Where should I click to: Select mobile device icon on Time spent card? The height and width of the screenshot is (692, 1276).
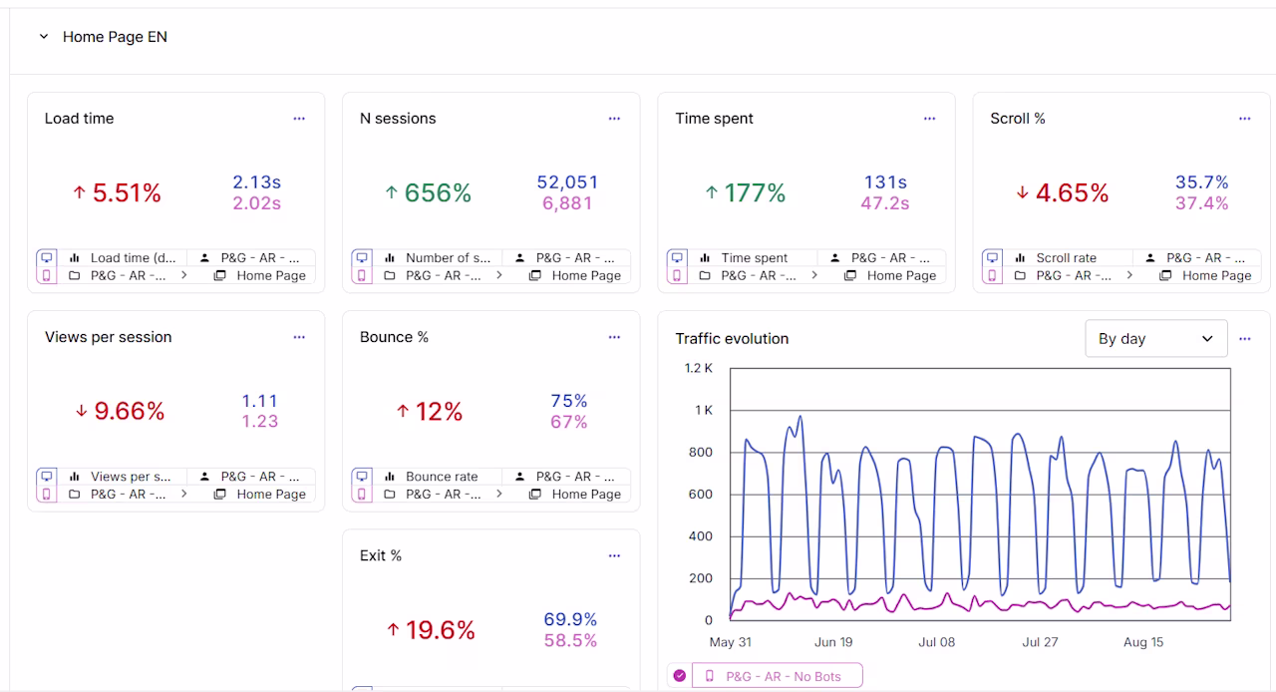click(x=676, y=275)
